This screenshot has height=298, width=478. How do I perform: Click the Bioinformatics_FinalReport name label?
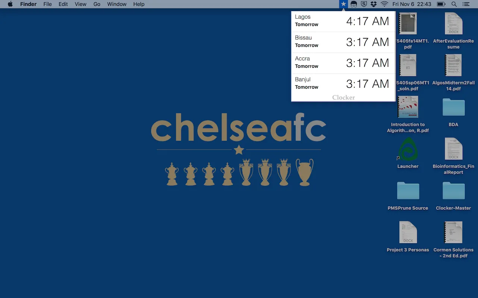point(453,169)
